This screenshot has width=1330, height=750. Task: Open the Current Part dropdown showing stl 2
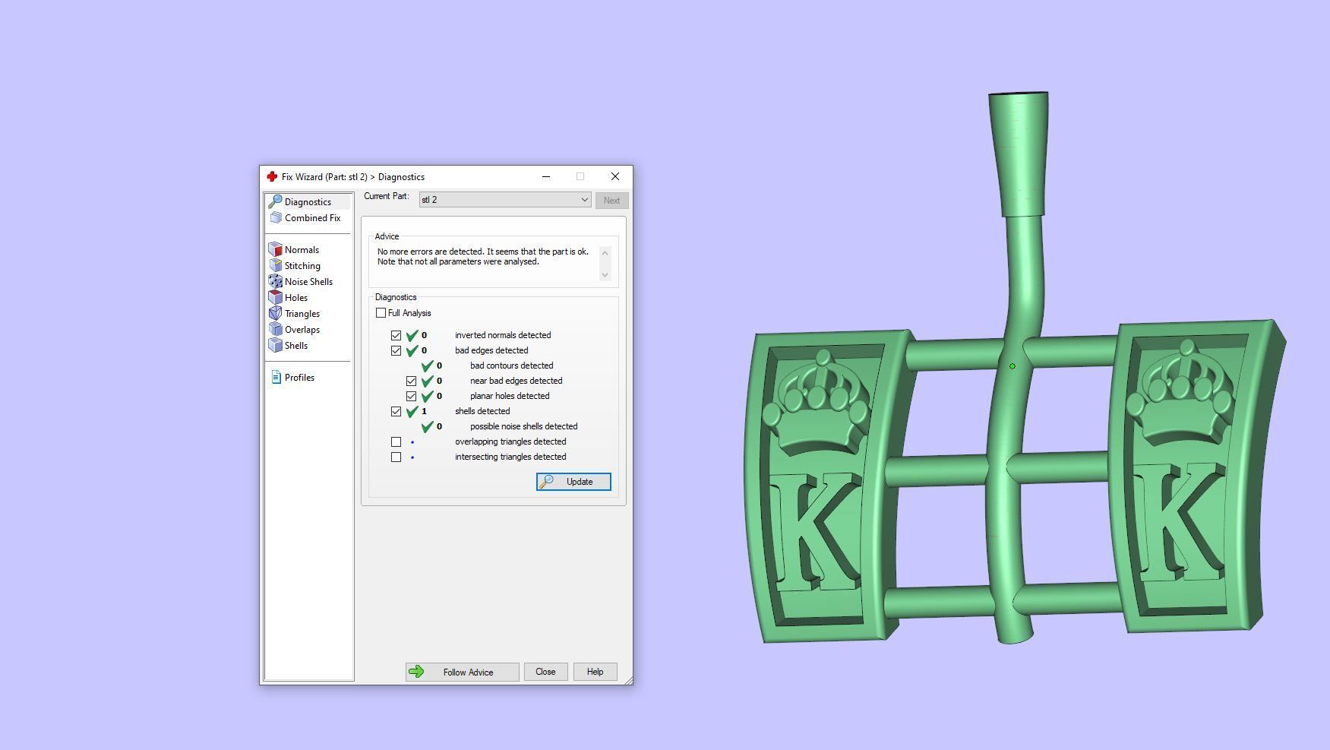pyautogui.click(x=505, y=200)
